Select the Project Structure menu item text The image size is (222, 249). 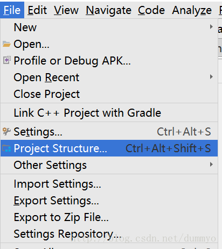[60, 148]
